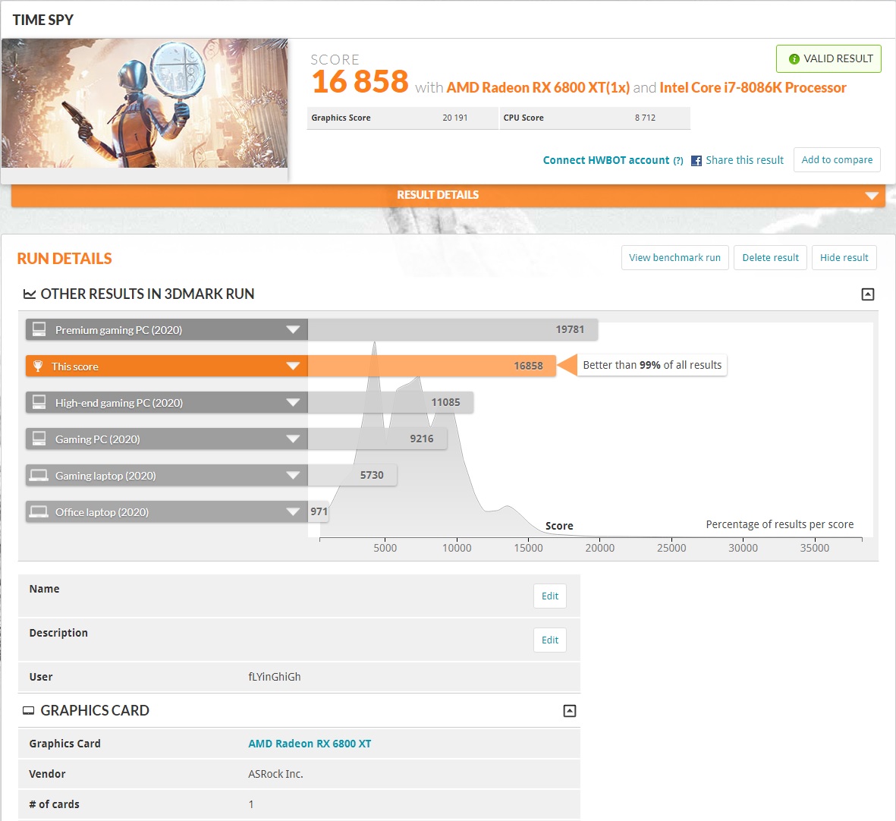This screenshot has height=821, width=896.
Task: Click the Run Details heading
Action: 64,259
